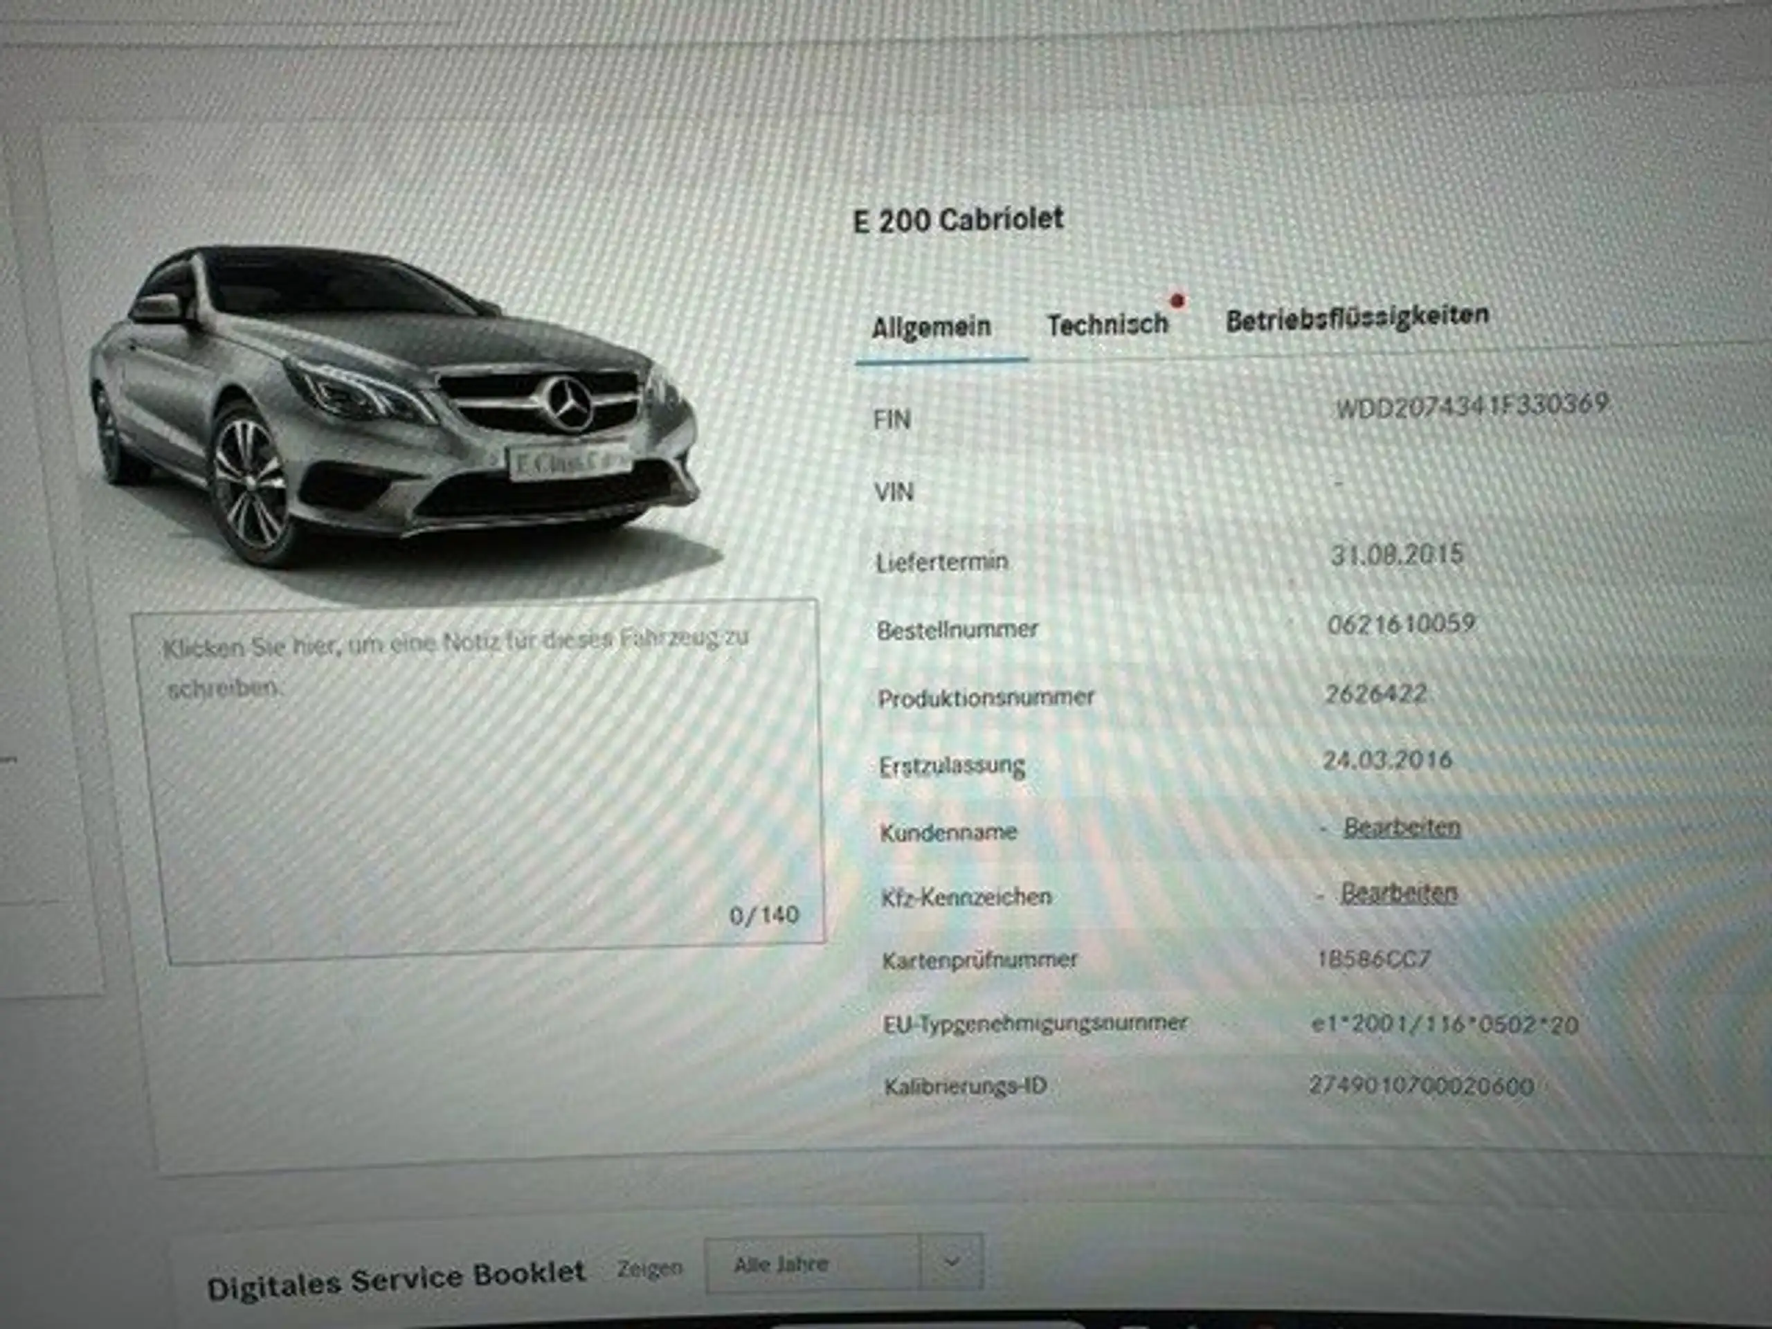Image resolution: width=1772 pixels, height=1329 pixels.
Task: Click the Zeigen label beside the year dropdown
Action: pyautogui.click(x=650, y=1269)
